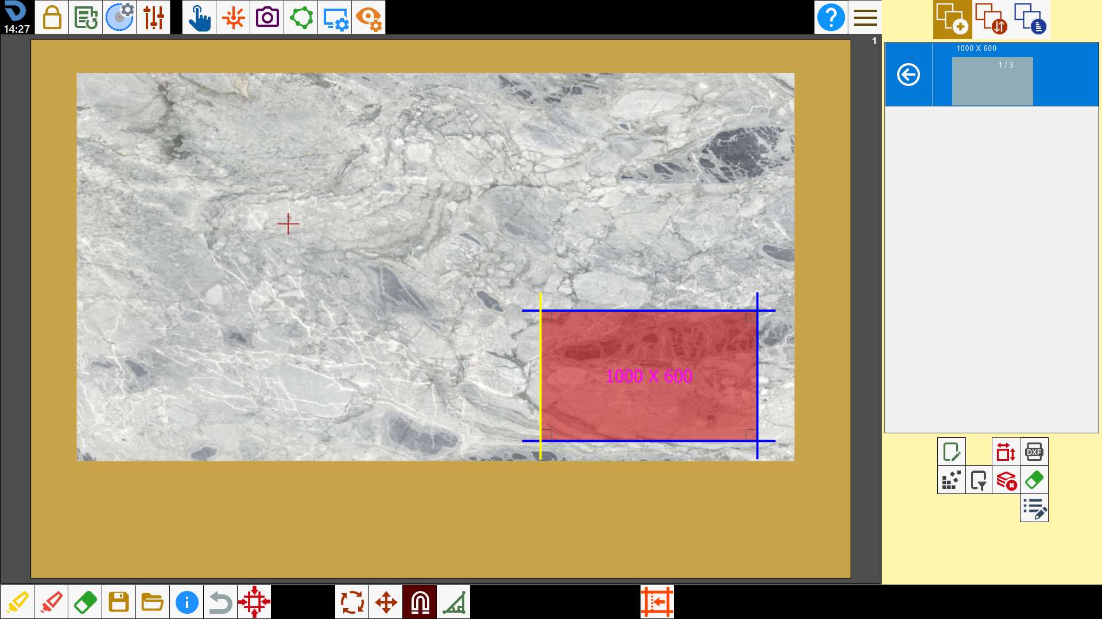This screenshot has width=1102, height=619.
Task: Switch to the add pieces tab
Action: point(952,19)
